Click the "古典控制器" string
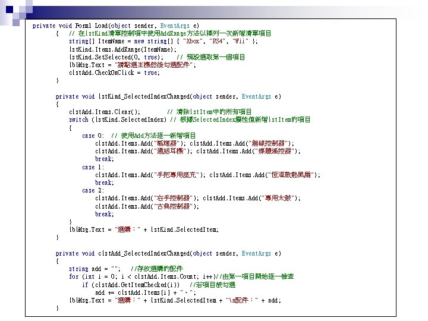 [174, 206]
